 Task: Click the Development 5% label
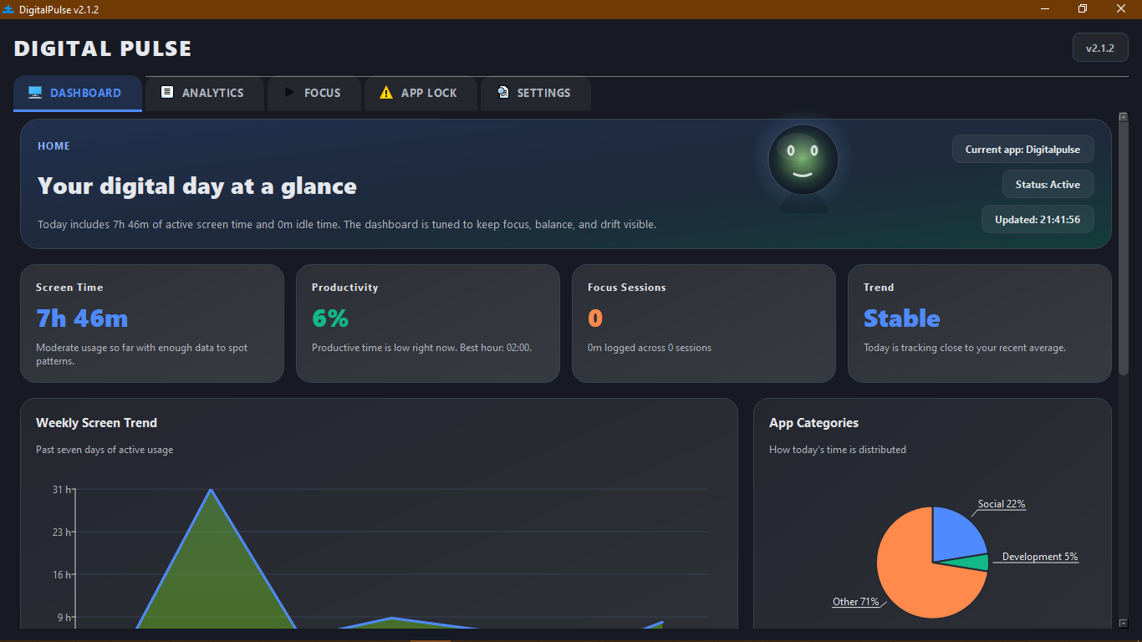[1040, 557]
